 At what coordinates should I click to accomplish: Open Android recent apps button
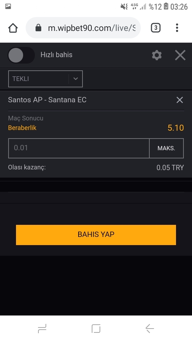42,328
